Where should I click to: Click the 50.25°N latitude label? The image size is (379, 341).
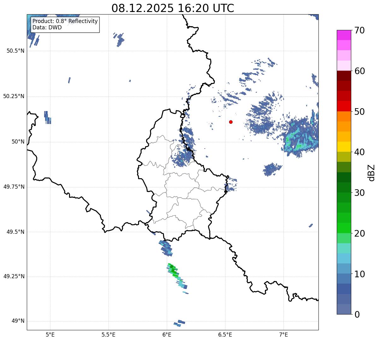14,96
